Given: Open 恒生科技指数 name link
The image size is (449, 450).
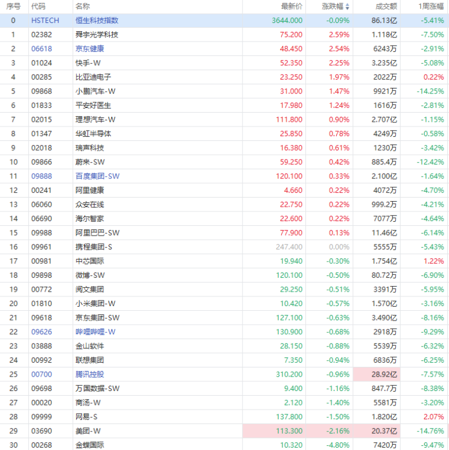Looking at the screenshot, I should [x=97, y=20].
